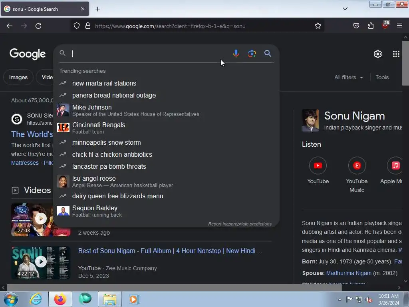Click the horizontal page scrollbar

tap(174, 288)
